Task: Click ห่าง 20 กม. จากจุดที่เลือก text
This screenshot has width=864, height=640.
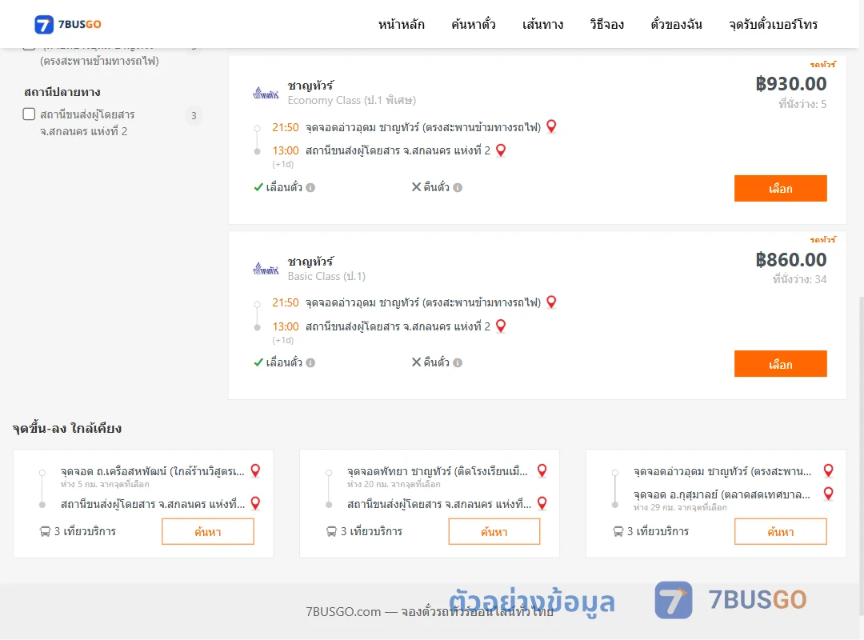Action: point(394,485)
